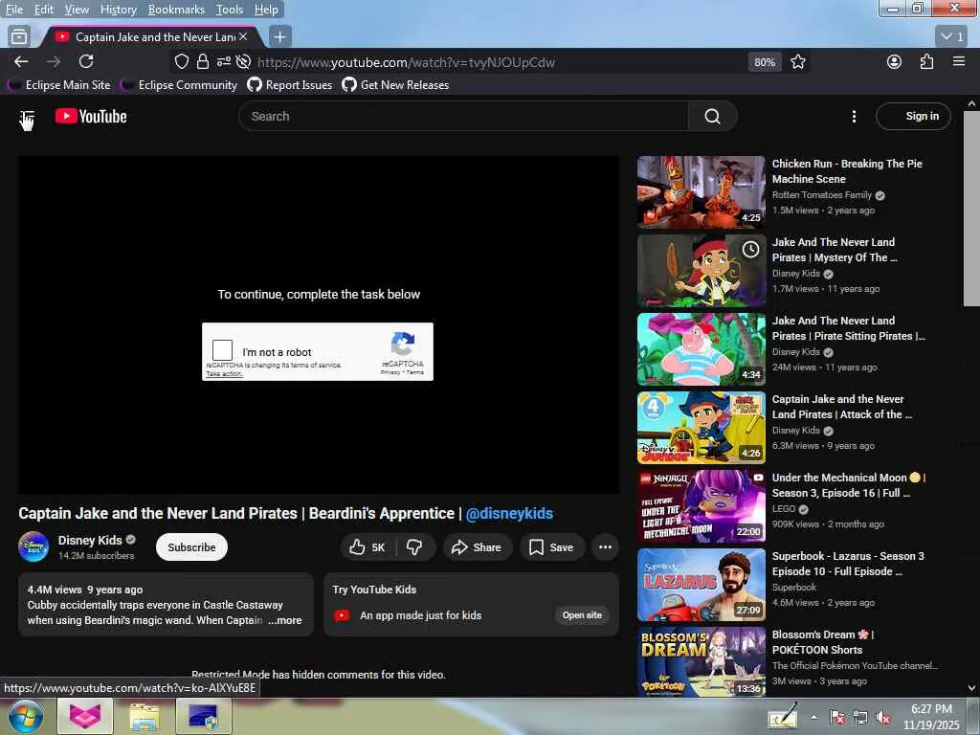Image resolution: width=980 pixels, height=735 pixels.
Task: Go to YouTube home via logo
Action: point(91,116)
